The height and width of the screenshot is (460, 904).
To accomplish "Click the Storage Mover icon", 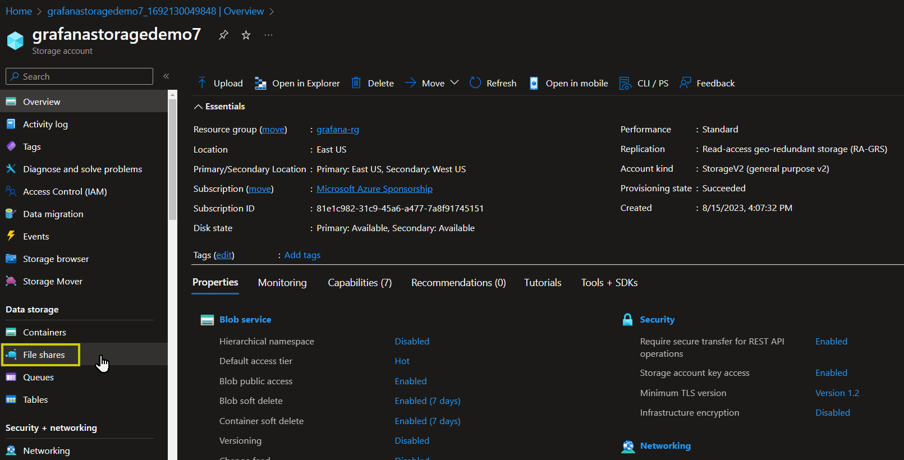I will click(11, 281).
